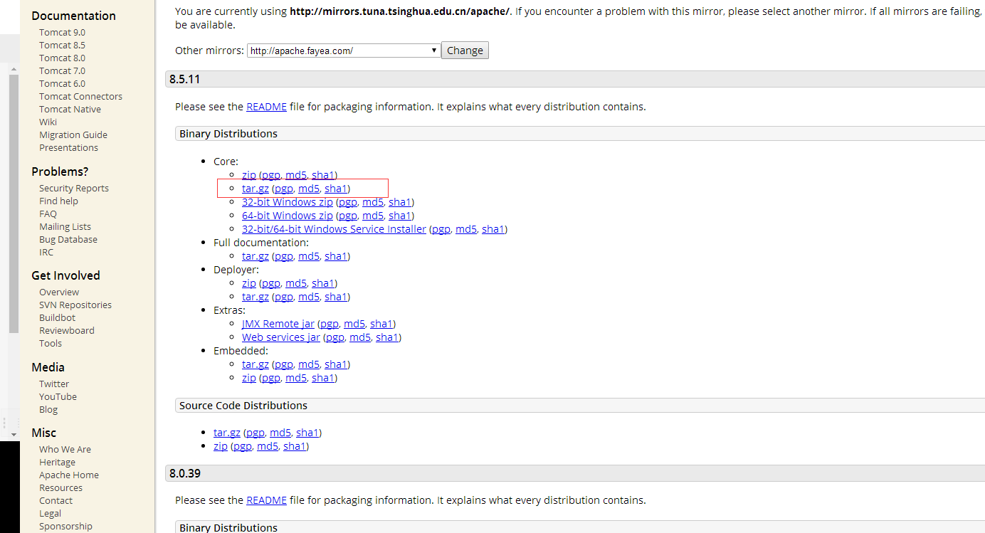Open pgp link for 64-bit Windows zip

pyautogui.click(x=347, y=216)
